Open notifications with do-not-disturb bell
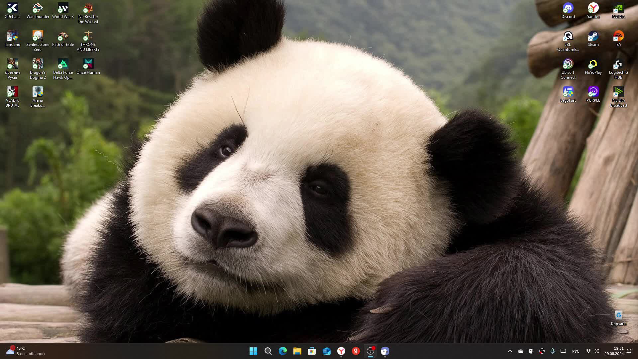 pos(629,351)
